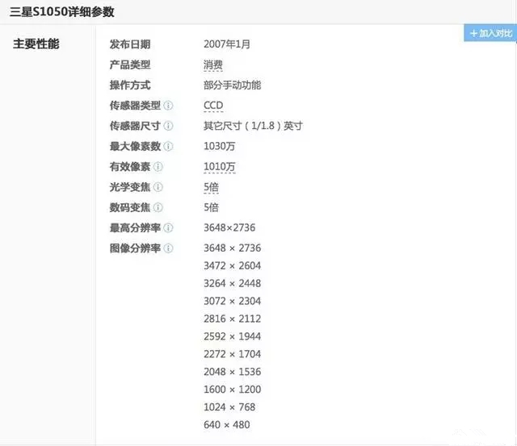Screen dimensions: 517x446
Task: Open info icon next to 有效像素
Action: [158, 167]
